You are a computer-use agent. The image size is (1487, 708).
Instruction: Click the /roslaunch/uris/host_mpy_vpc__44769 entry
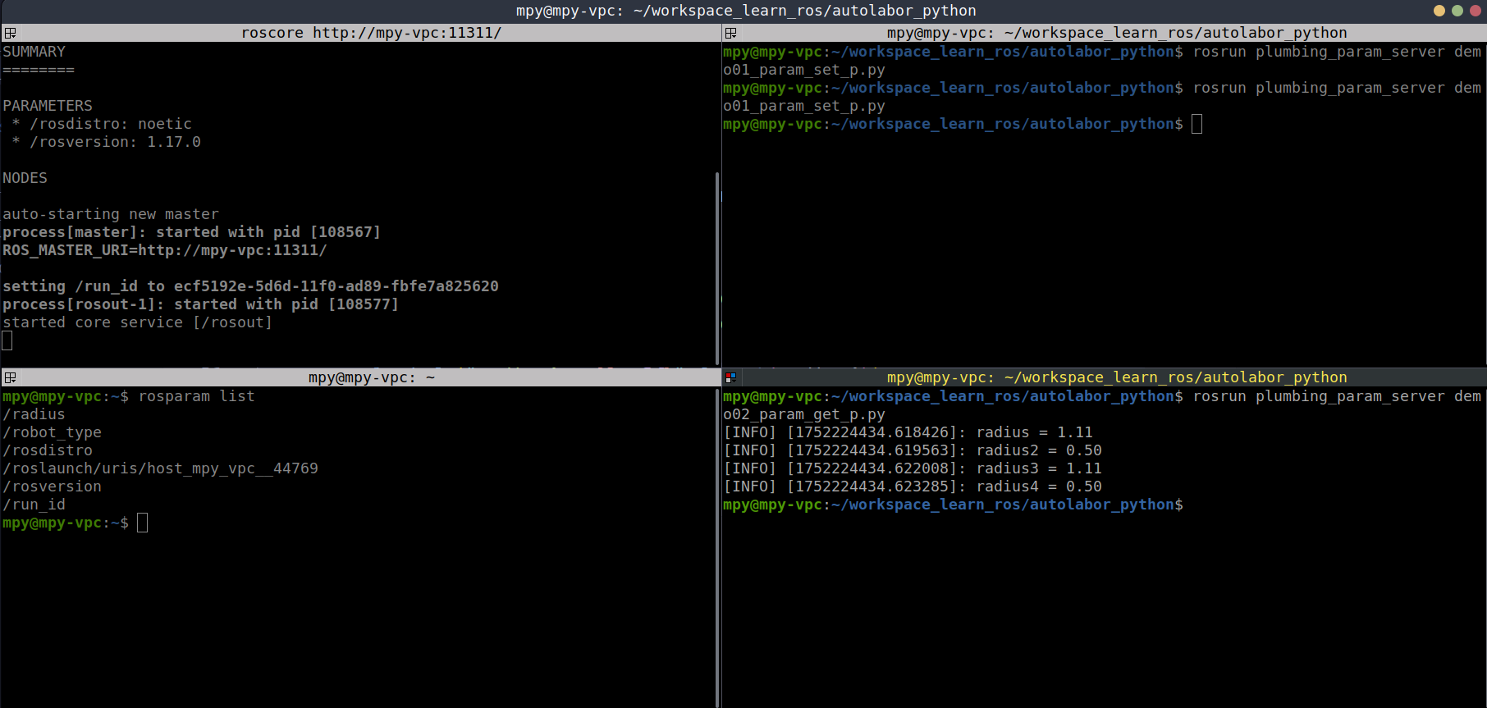[160, 468]
